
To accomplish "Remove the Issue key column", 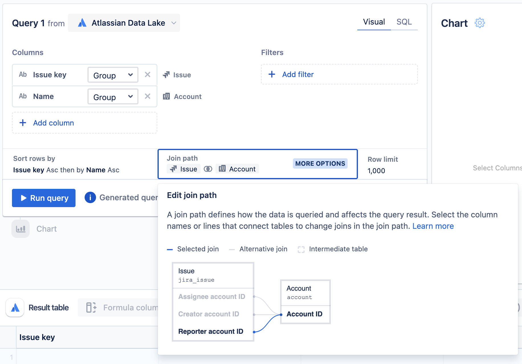I will click(x=148, y=75).
